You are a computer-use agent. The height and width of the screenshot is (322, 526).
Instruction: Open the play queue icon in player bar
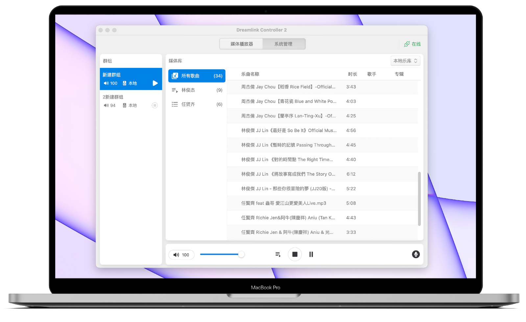(278, 254)
